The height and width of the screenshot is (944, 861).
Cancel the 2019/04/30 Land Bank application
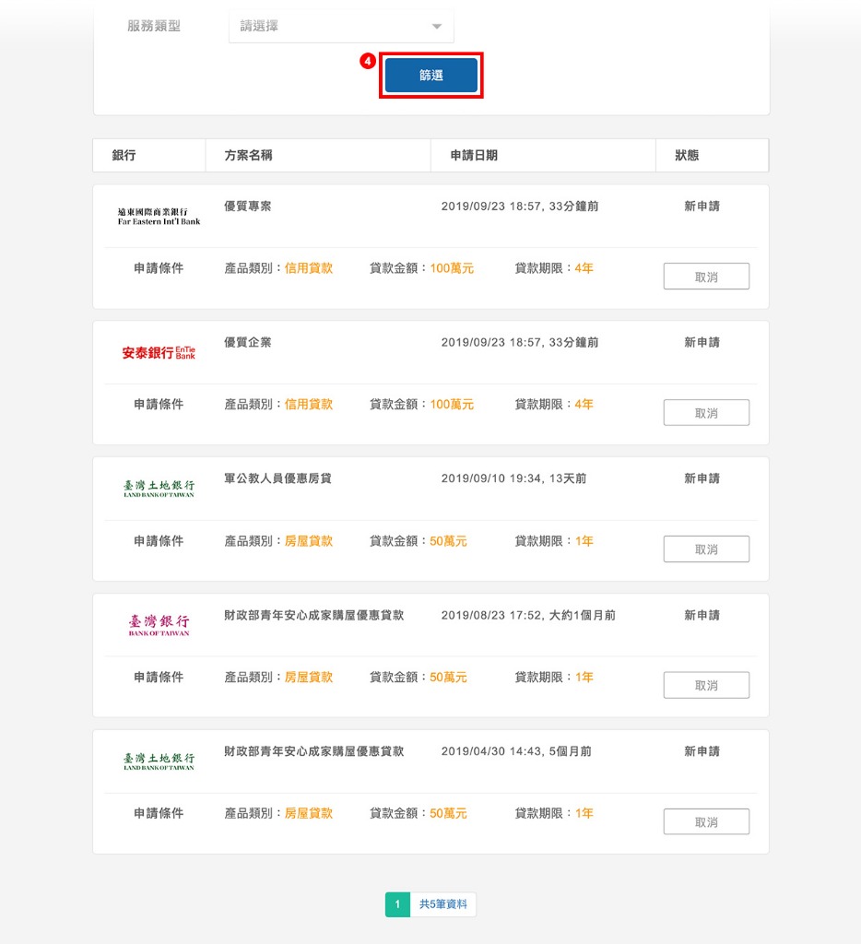coord(706,822)
